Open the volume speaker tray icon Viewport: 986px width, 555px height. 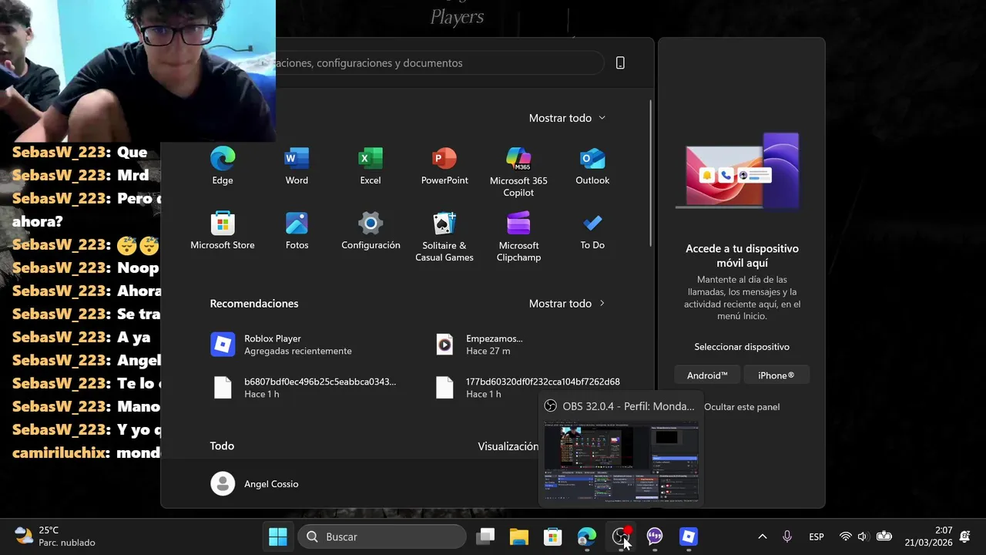(863, 536)
